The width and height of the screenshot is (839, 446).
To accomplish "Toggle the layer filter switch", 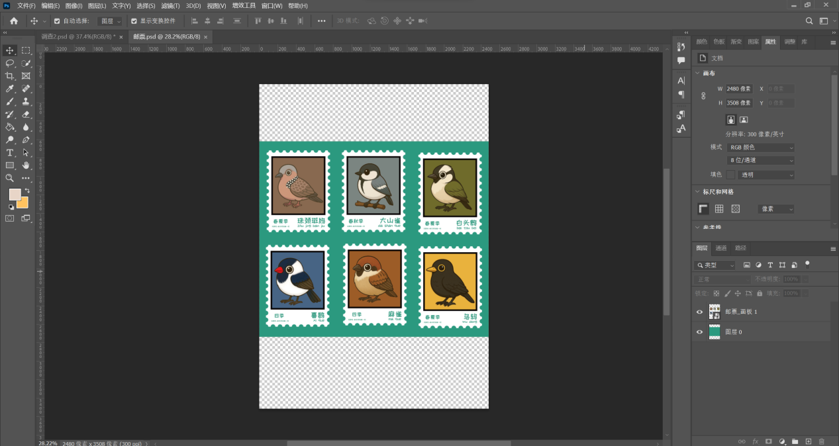I will 807,263.
